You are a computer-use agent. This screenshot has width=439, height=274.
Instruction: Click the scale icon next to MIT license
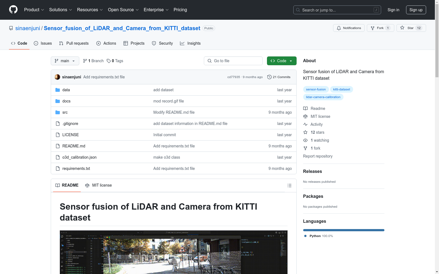coord(305,116)
